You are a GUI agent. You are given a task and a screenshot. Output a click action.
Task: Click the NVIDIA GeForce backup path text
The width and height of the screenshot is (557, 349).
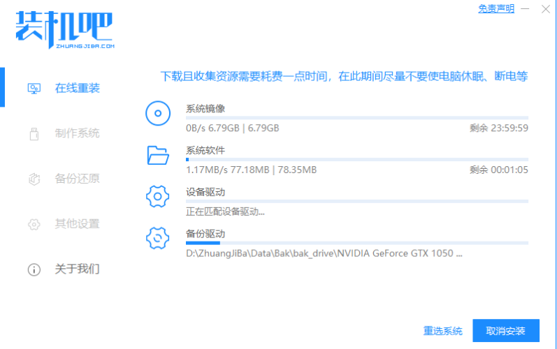(324, 253)
